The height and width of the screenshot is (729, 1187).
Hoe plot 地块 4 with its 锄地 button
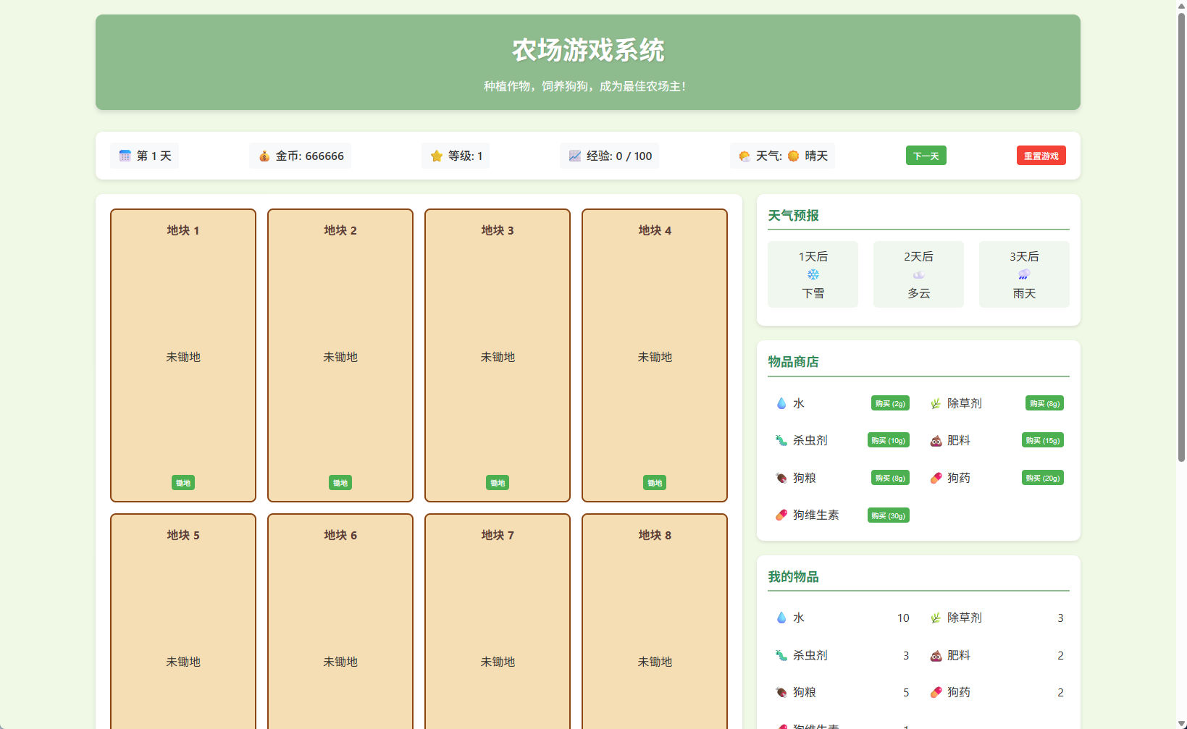[x=655, y=483]
